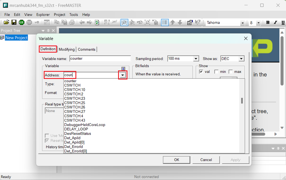Click the page layout toolbar icon
Image resolution: width=286 pixels, height=180 pixels.
coord(47,22)
